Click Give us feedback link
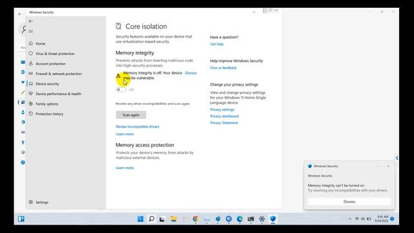Image resolution: width=414 pixels, height=233 pixels. click(223, 68)
